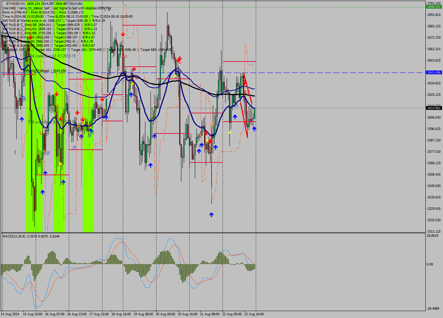
Task: Click the 2634.815 price scale value
Action: [434, 83]
